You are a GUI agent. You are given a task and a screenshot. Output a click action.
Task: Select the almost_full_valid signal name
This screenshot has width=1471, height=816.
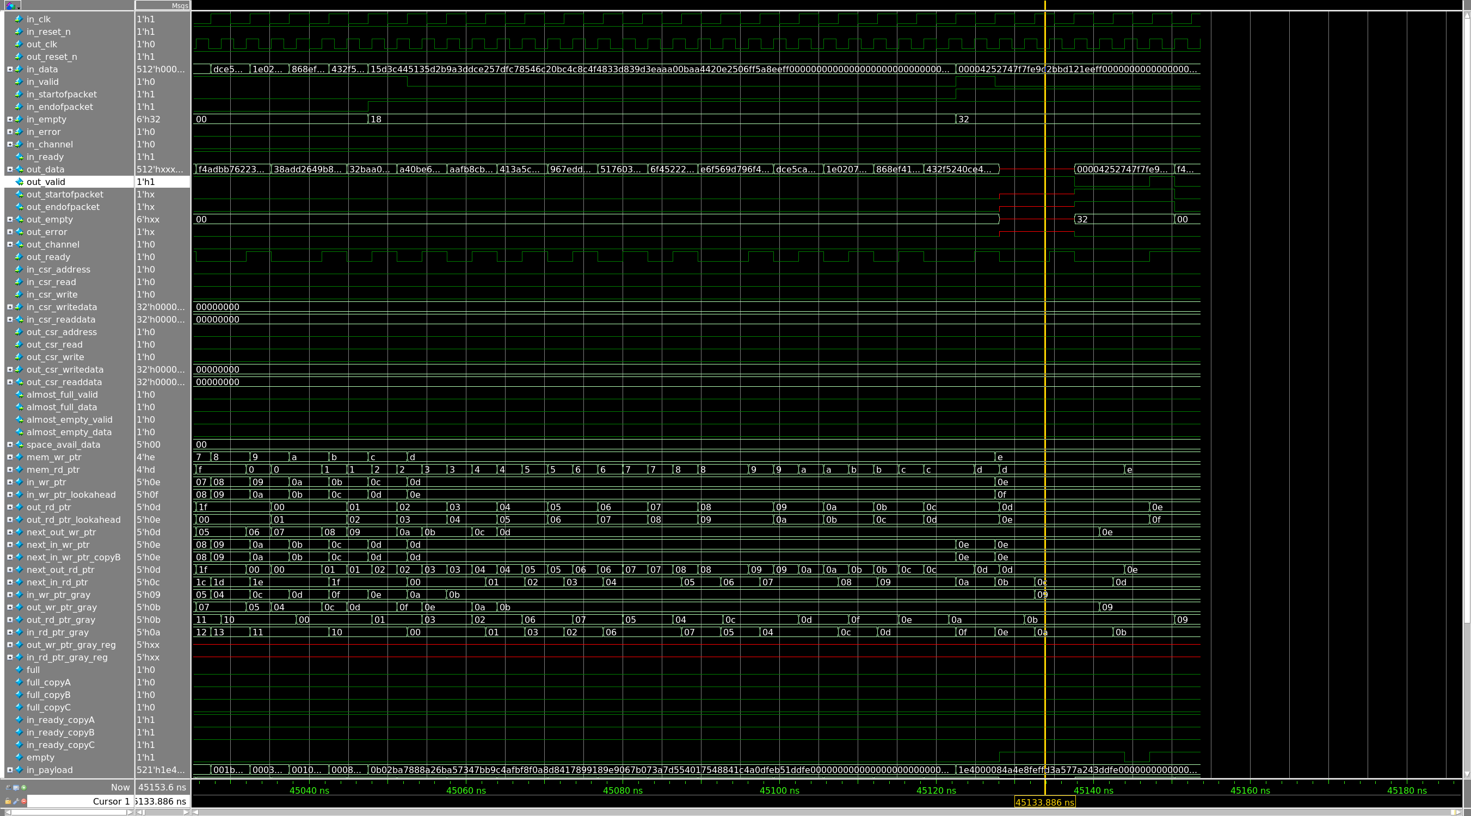(x=61, y=394)
